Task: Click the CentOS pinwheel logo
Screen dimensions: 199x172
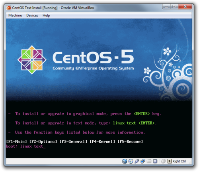Action: pyautogui.click(x=32, y=60)
